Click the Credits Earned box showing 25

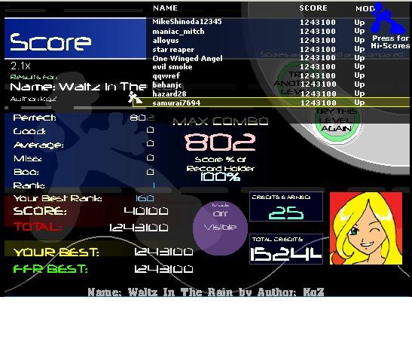(286, 207)
